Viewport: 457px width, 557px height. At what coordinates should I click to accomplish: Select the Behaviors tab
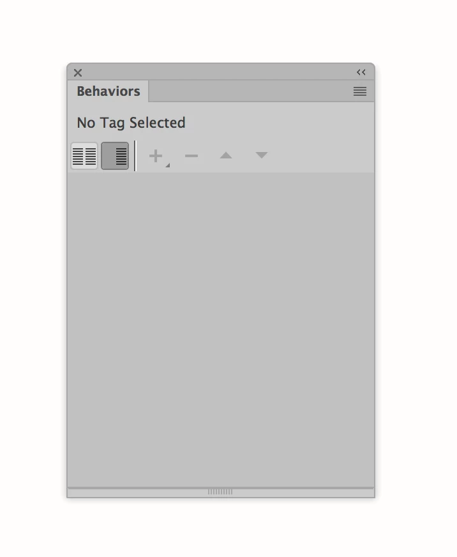tap(109, 91)
